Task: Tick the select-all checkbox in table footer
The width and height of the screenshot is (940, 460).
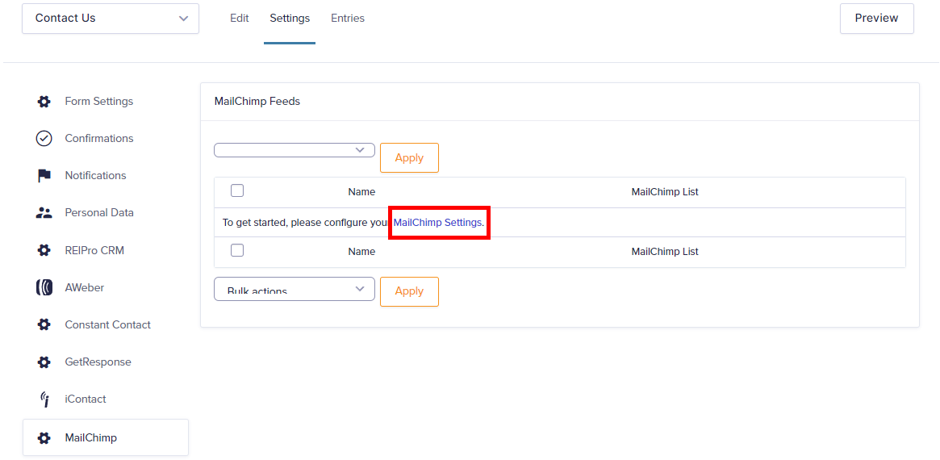Action: 237,250
